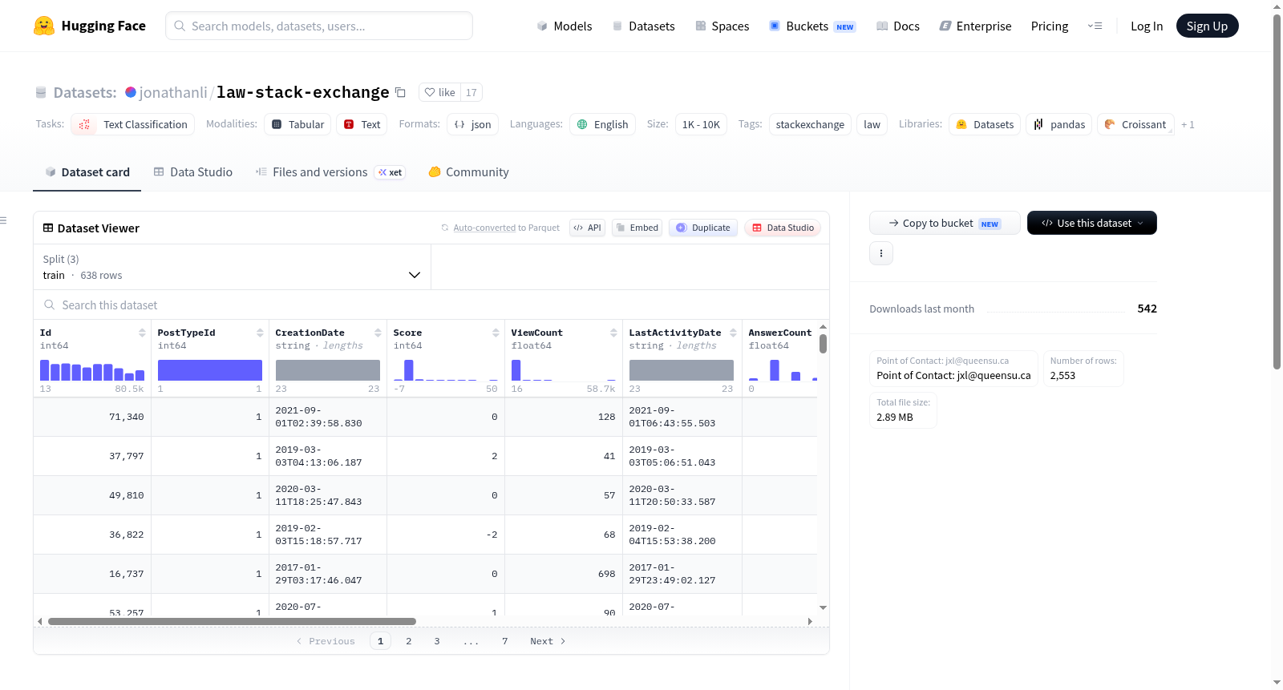The image size is (1283, 690).
Task: Go to Next page of rows
Action: [548, 641]
